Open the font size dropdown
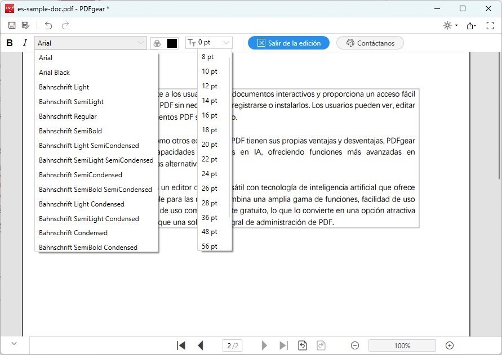 point(208,43)
